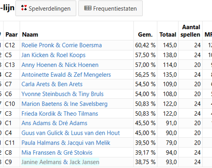The width and height of the screenshot is (212, 168).
Task: Click Carla Arets & Ben Arets
Action: [52, 84]
